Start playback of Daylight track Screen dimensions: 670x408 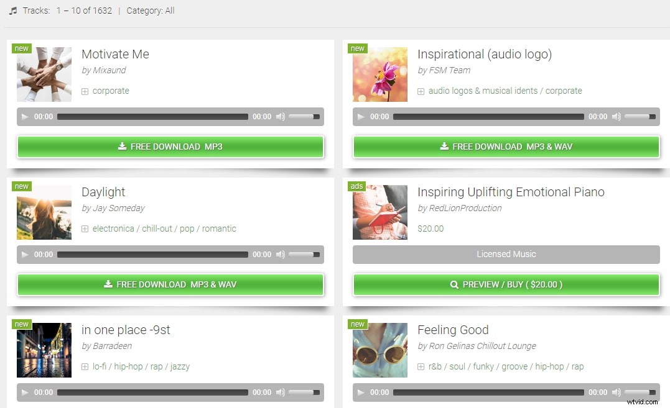click(x=25, y=255)
